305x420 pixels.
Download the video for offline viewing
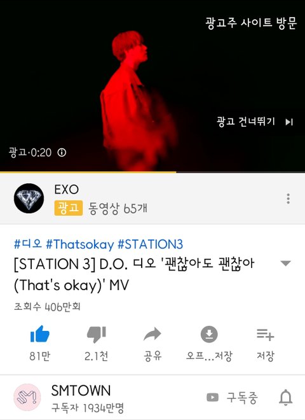pos(209,334)
